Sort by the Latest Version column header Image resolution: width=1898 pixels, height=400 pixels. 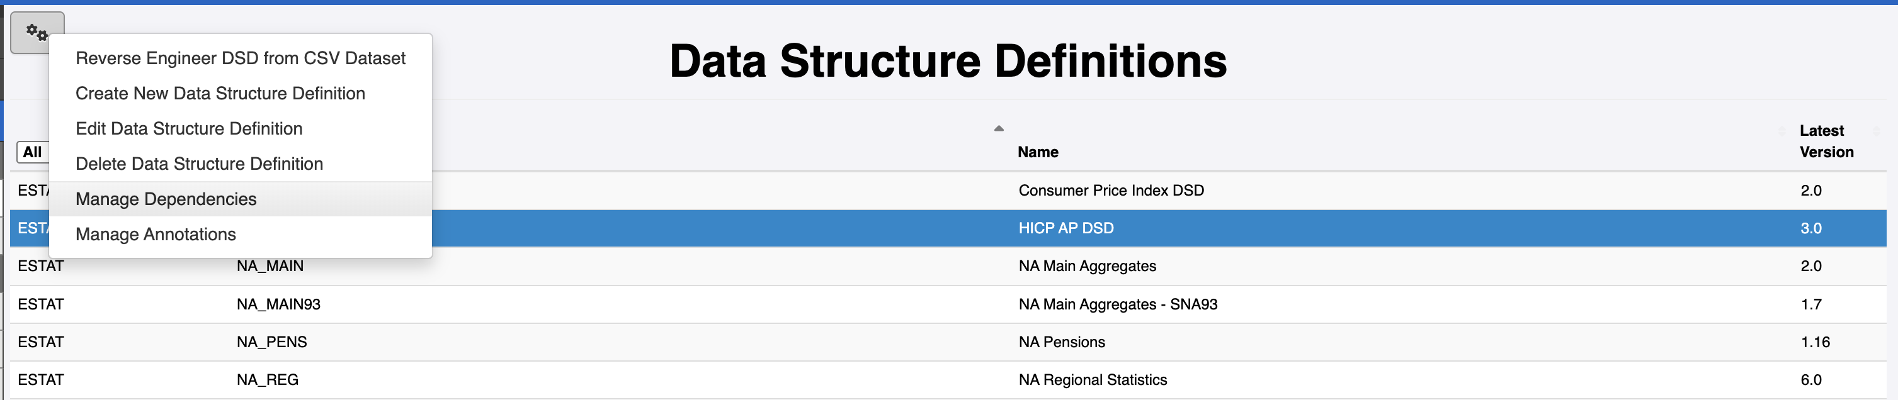point(1827,141)
